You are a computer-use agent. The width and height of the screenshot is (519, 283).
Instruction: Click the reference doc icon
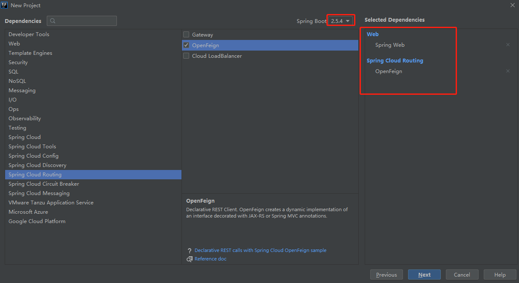tap(190, 259)
